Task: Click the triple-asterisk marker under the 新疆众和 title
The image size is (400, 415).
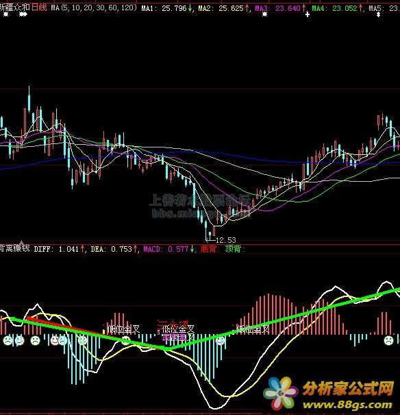Action: (x=23, y=14)
